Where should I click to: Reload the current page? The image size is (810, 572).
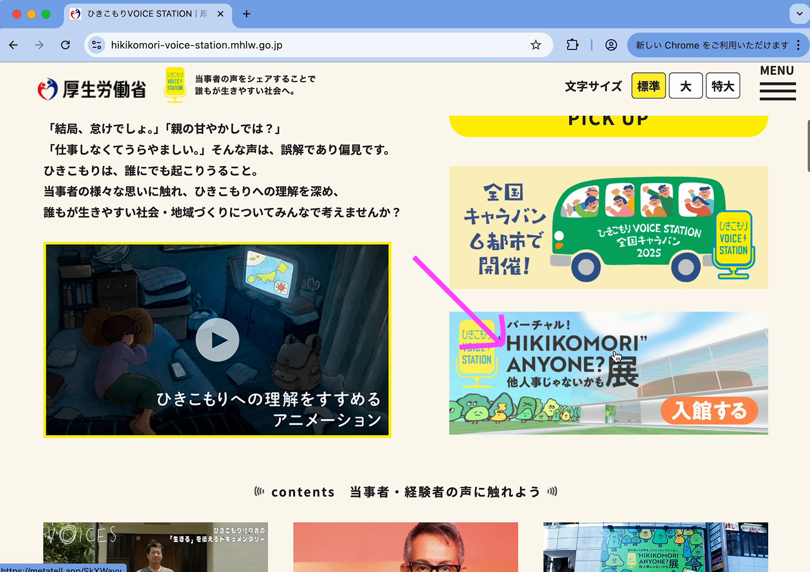click(x=66, y=45)
